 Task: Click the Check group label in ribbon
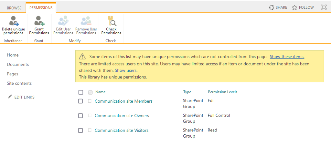(111, 41)
